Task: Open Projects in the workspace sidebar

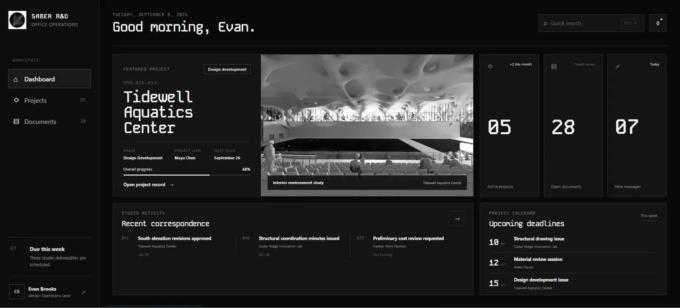Action: pos(50,100)
